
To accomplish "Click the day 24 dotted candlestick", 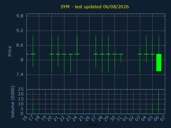I will click(x=77, y=45).
